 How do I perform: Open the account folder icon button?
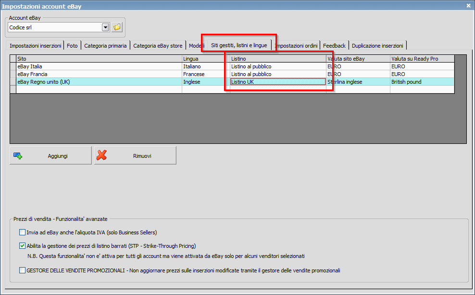(x=117, y=27)
